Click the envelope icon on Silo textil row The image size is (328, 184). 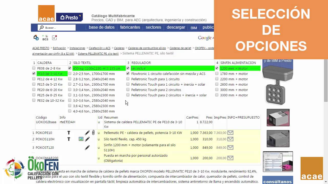tap(230, 139)
